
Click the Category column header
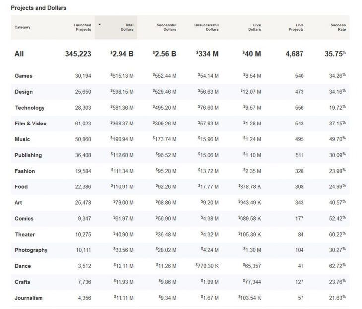pos(22,27)
